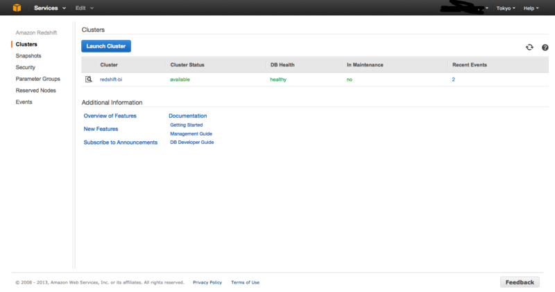
Task: Open the Management Guide link
Action: coord(191,134)
